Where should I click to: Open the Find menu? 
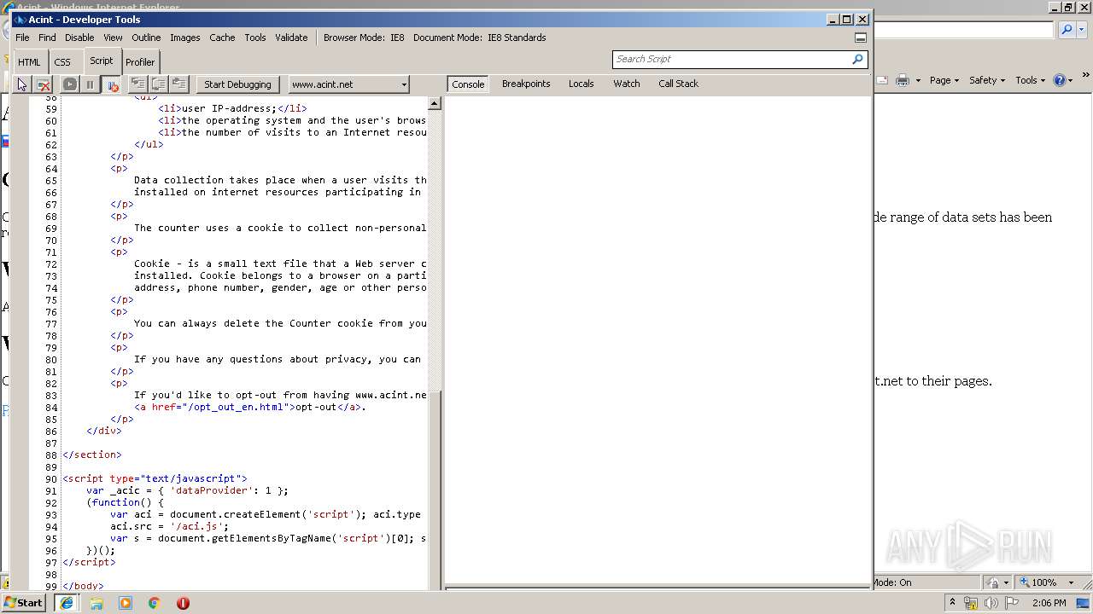(47, 38)
